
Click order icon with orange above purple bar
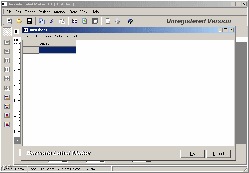[7, 125]
